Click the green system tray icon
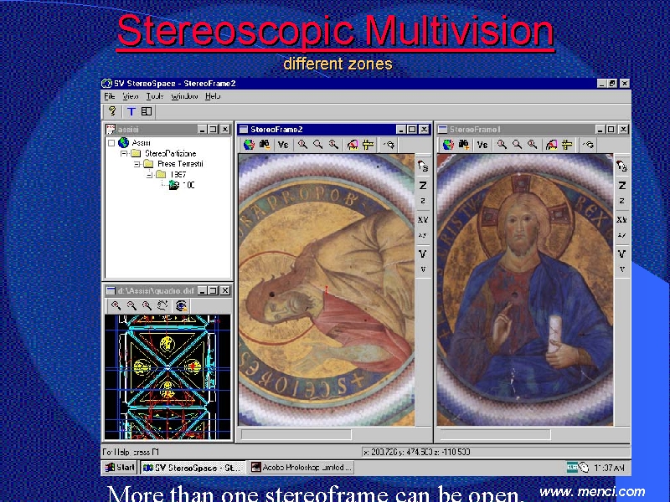The height and width of the screenshot is (502, 670). (x=572, y=468)
